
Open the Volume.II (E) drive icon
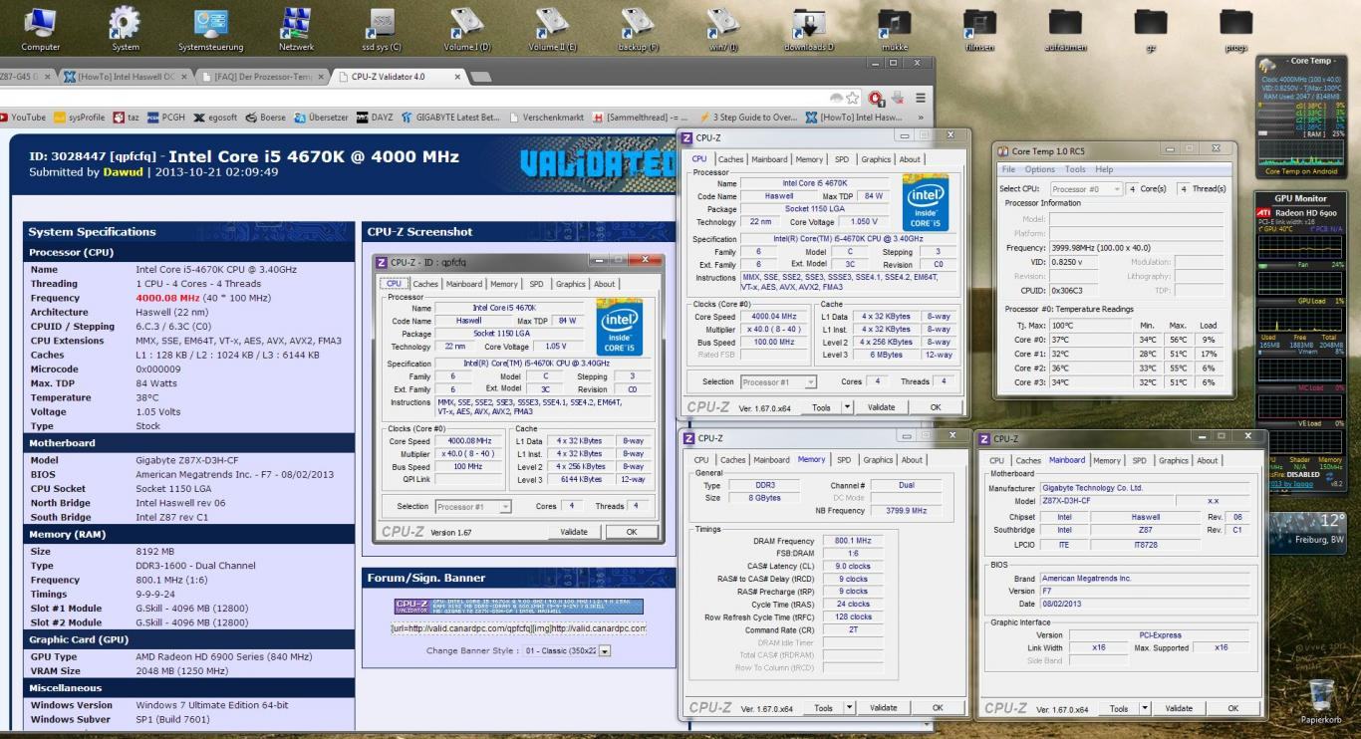click(x=552, y=27)
